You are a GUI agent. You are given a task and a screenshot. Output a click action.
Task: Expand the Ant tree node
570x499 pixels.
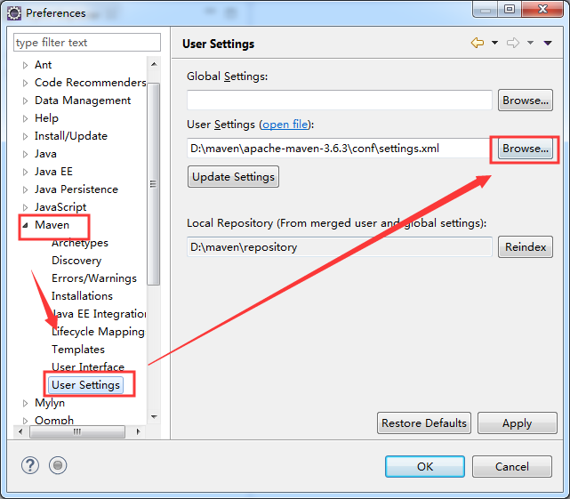click(25, 65)
